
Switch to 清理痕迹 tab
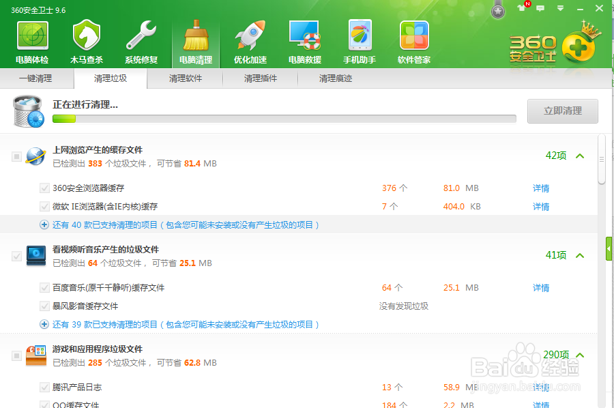pyautogui.click(x=336, y=78)
